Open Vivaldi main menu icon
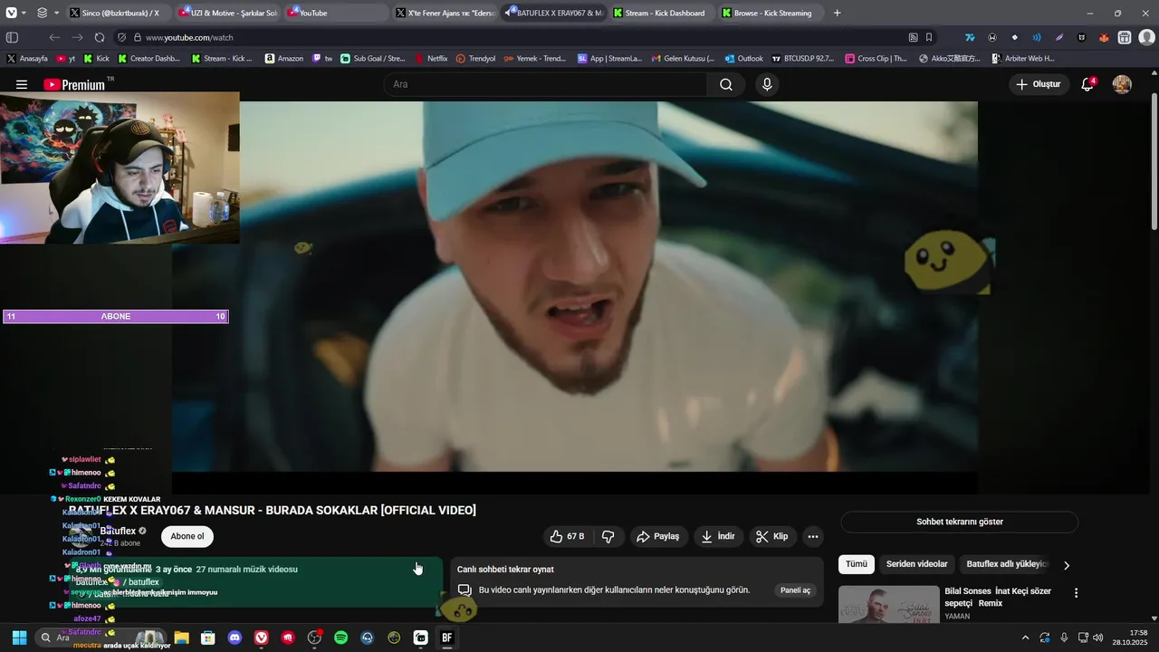Viewport: 1159px width, 652px height. [x=11, y=13]
